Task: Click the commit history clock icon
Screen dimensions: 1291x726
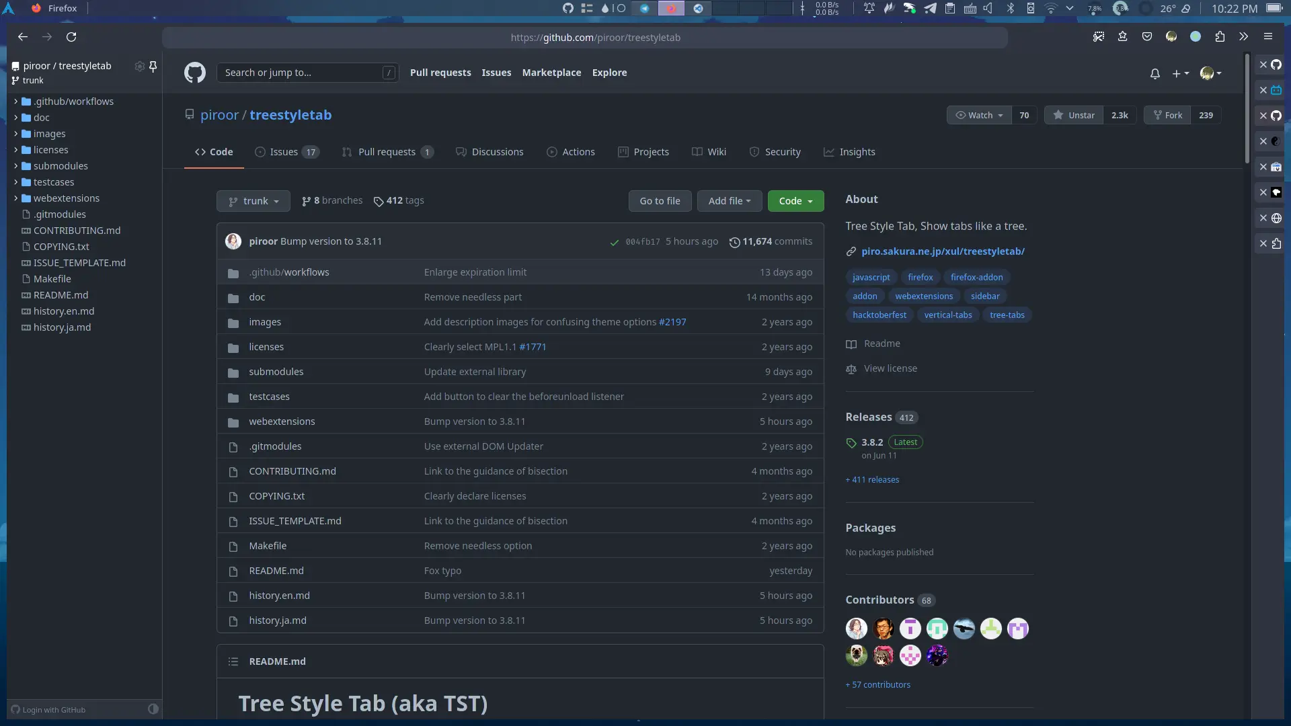Action: pyautogui.click(x=734, y=242)
